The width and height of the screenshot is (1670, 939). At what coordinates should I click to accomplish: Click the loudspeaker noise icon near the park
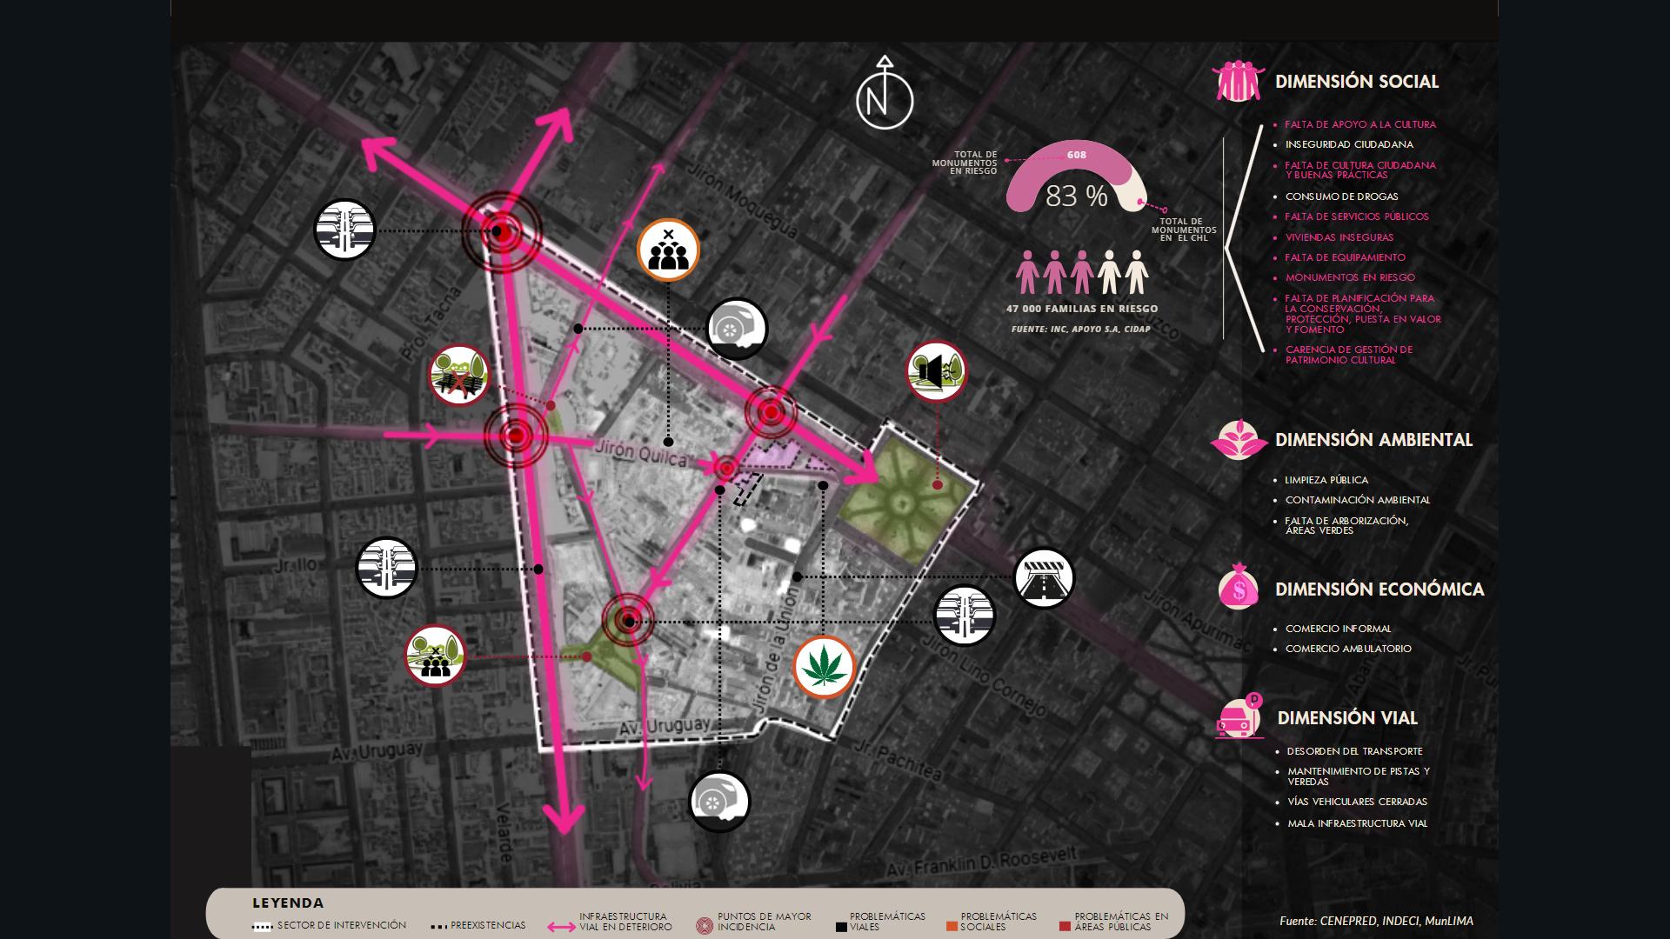[x=936, y=371]
